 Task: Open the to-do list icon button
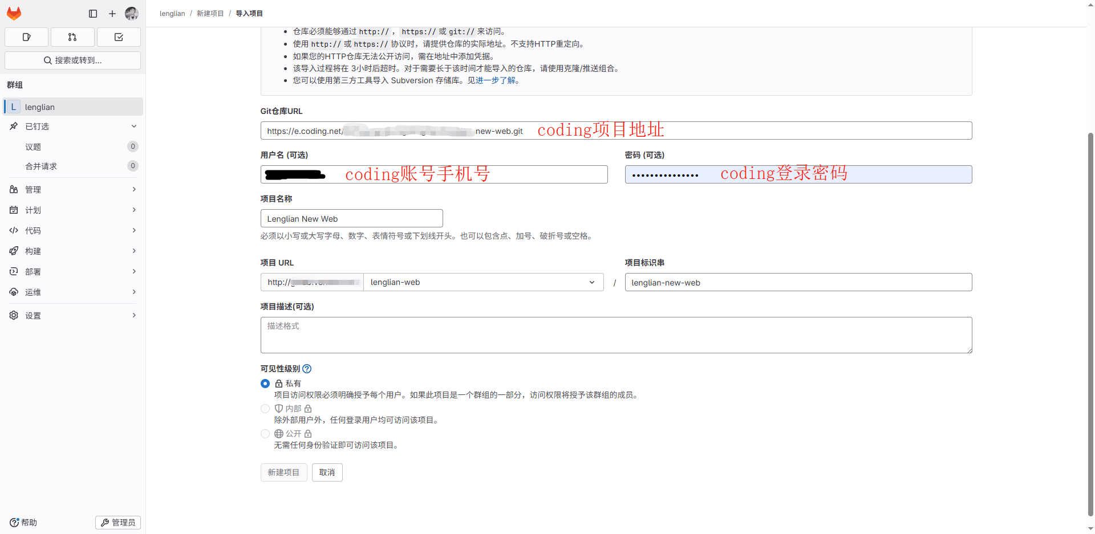119,37
